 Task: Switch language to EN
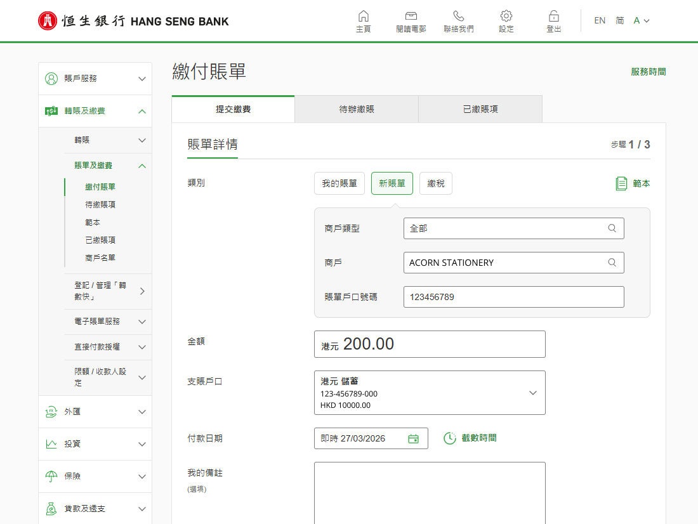(600, 20)
